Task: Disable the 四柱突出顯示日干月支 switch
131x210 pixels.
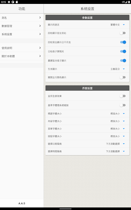Action: pos(123,42)
